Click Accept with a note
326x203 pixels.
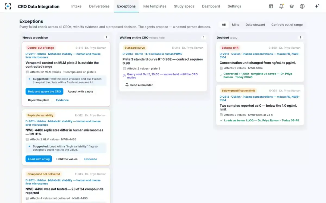pos(80,91)
